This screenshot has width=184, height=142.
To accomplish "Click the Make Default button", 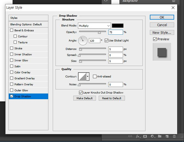I will pos(84,98).
